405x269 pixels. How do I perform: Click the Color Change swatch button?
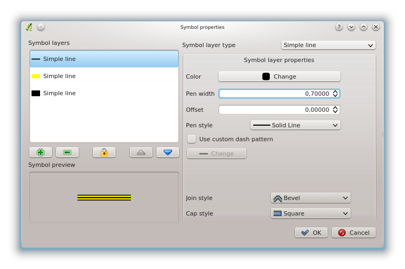coord(279,76)
